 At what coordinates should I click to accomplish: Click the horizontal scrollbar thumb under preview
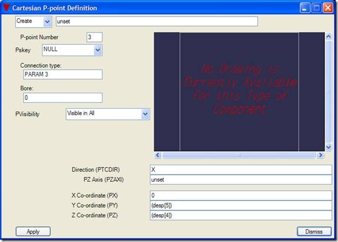click(x=239, y=155)
